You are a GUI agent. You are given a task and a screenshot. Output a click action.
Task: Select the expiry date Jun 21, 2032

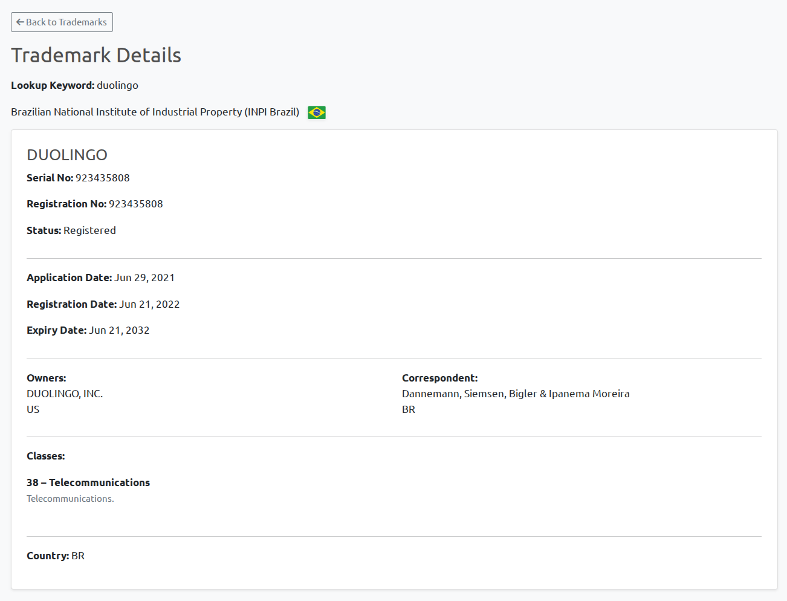tap(119, 330)
